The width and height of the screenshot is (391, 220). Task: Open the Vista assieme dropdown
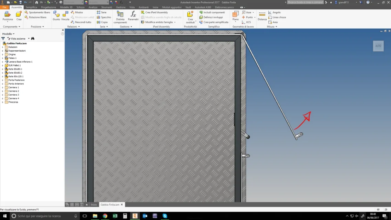tap(29, 38)
